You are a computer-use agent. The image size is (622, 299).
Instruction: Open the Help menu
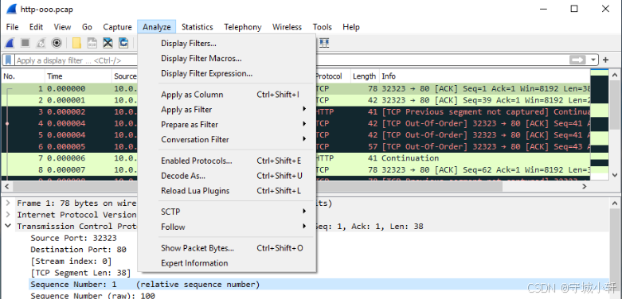click(x=351, y=27)
